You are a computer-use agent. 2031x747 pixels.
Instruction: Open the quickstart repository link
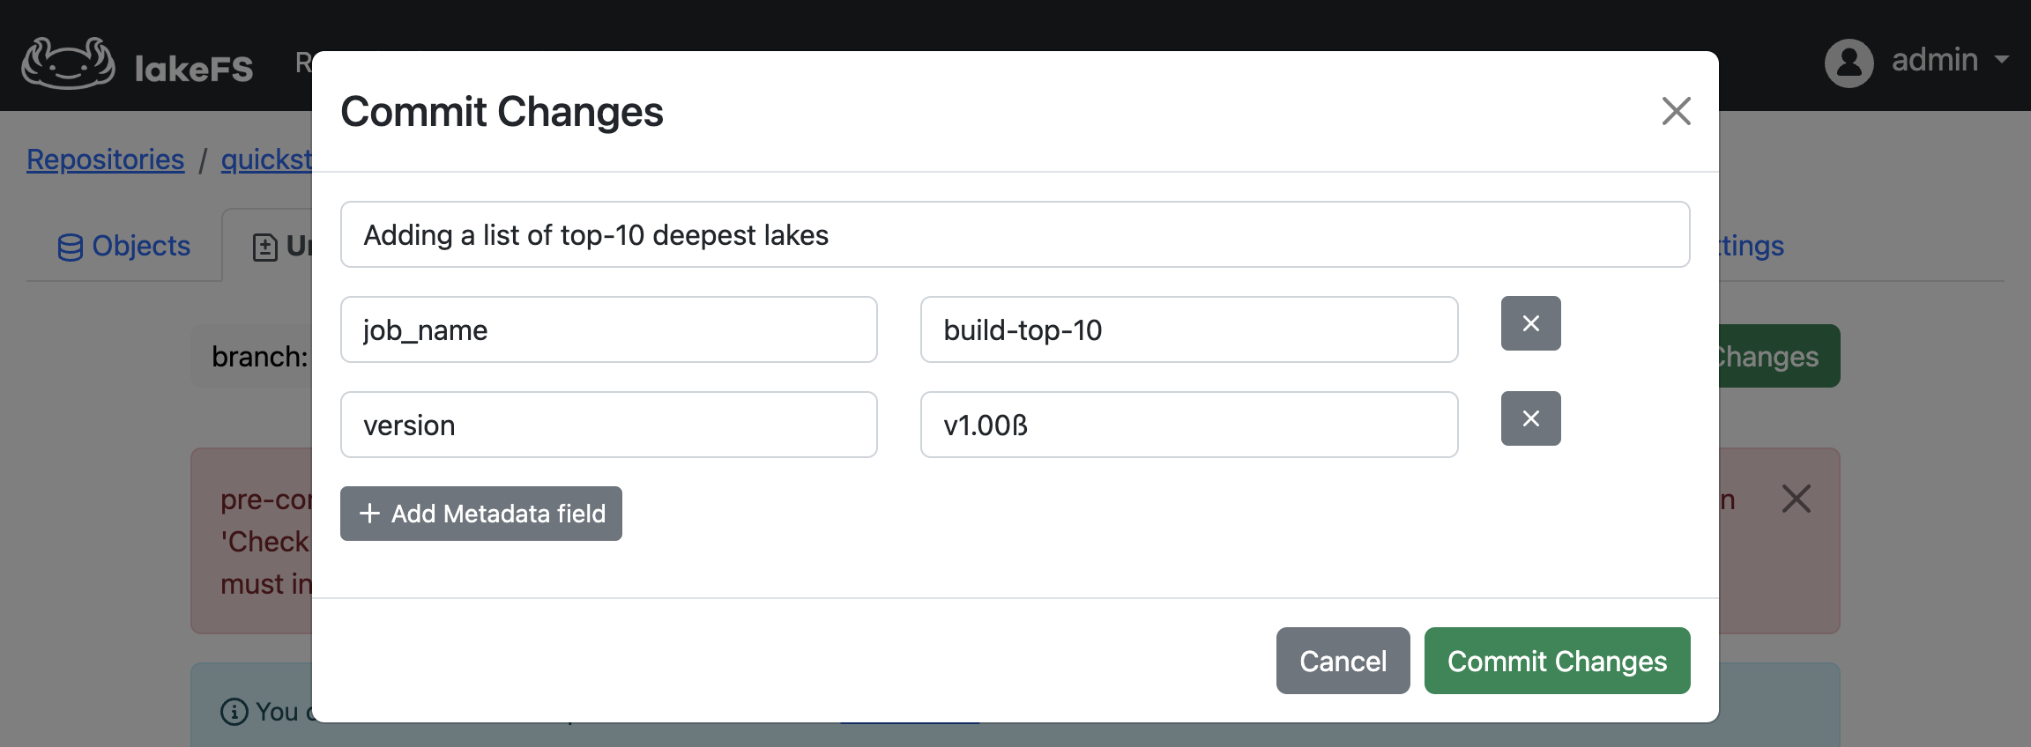(269, 159)
